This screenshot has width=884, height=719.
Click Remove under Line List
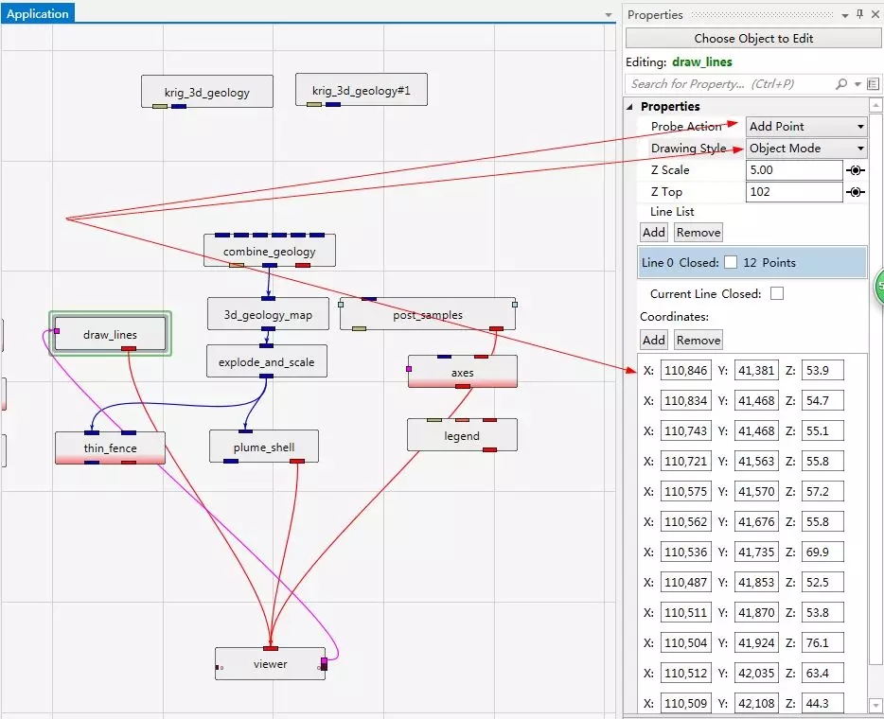[x=698, y=232]
